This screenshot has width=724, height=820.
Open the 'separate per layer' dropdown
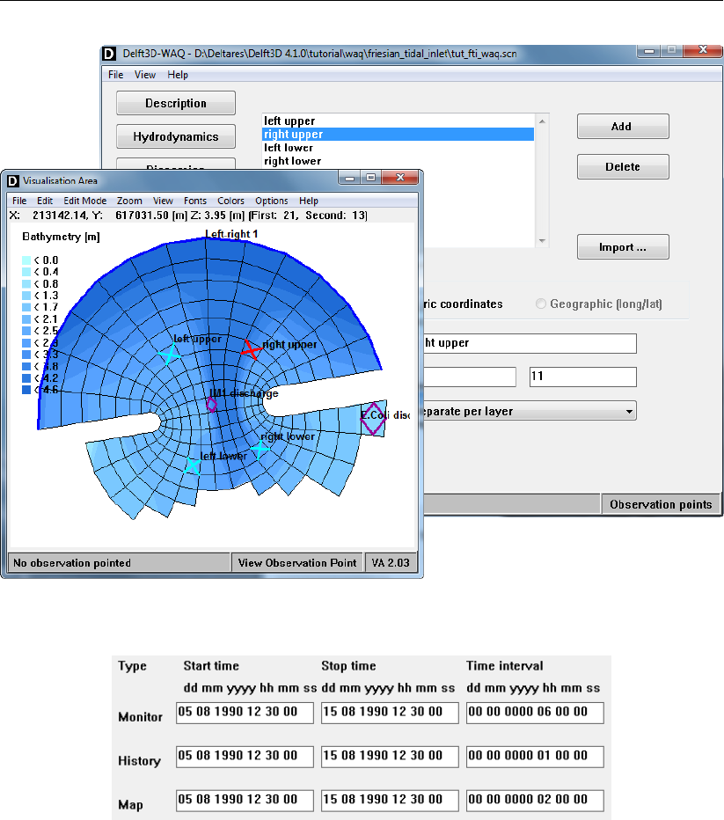click(628, 411)
